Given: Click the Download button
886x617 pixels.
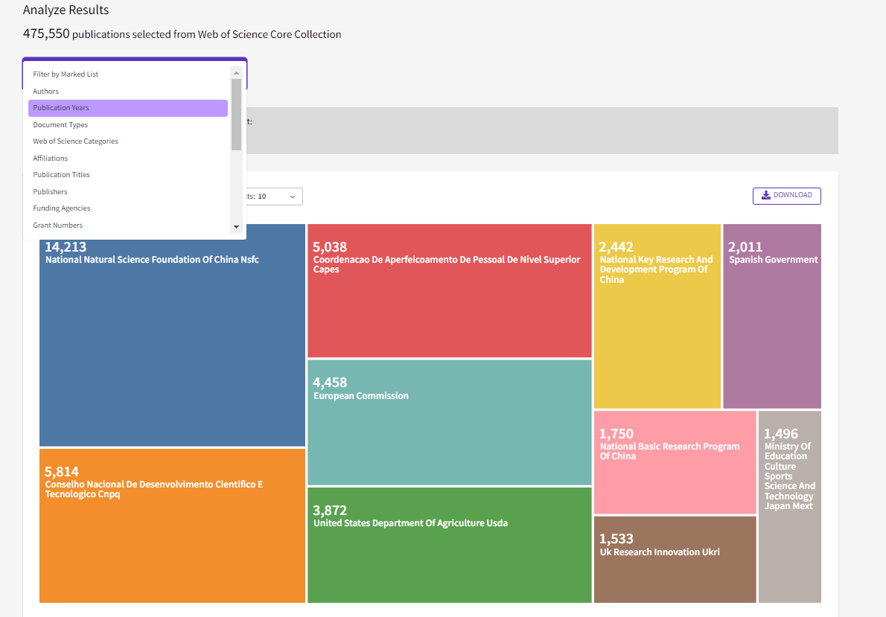Looking at the screenshot, I should [x=786, y=196].
